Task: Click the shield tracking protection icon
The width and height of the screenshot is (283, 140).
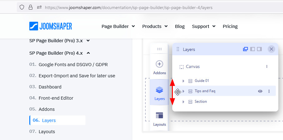Action: (x=22, y=7)
